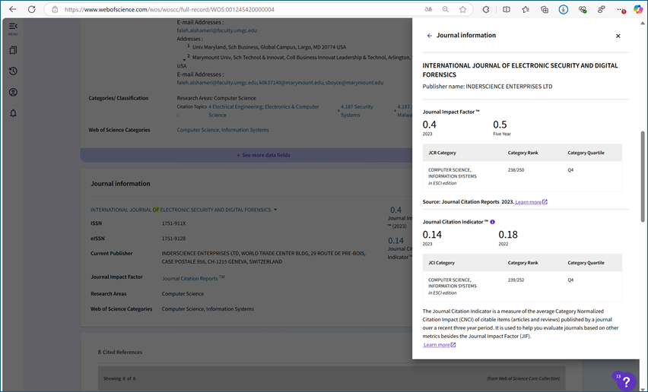Click the back arrow beside Journal information
The width and height of the screenshot is (648, 392).
[430, 36]
